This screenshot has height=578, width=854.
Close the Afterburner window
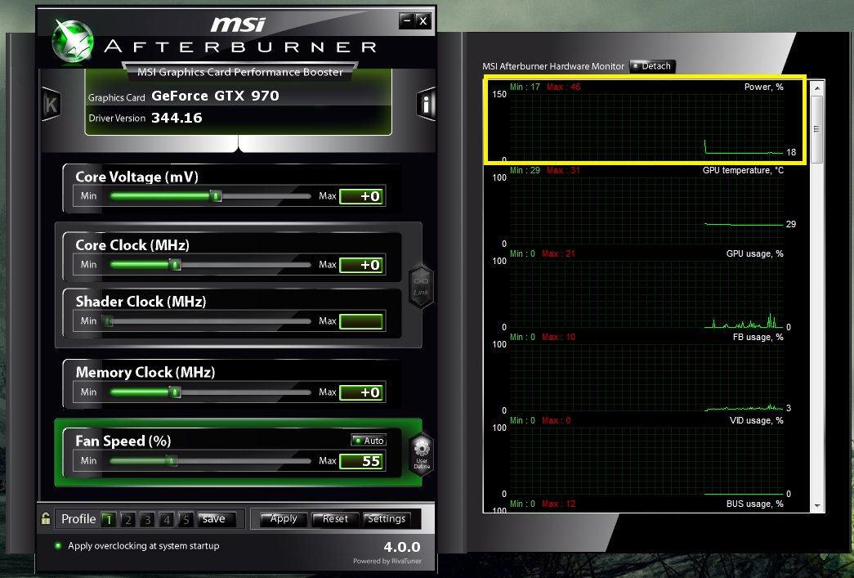coord(423,21)
